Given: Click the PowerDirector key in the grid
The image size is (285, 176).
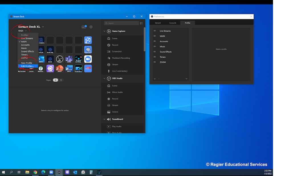Looking at the screenshot, I should (x=79, y=69).
